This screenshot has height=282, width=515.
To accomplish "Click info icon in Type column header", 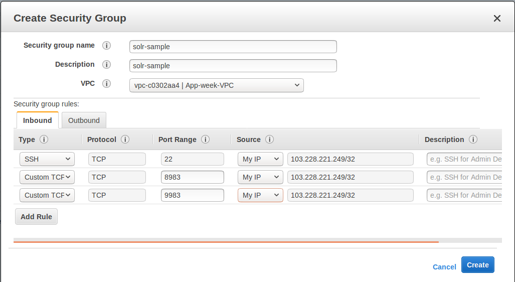I will (44, 139).
